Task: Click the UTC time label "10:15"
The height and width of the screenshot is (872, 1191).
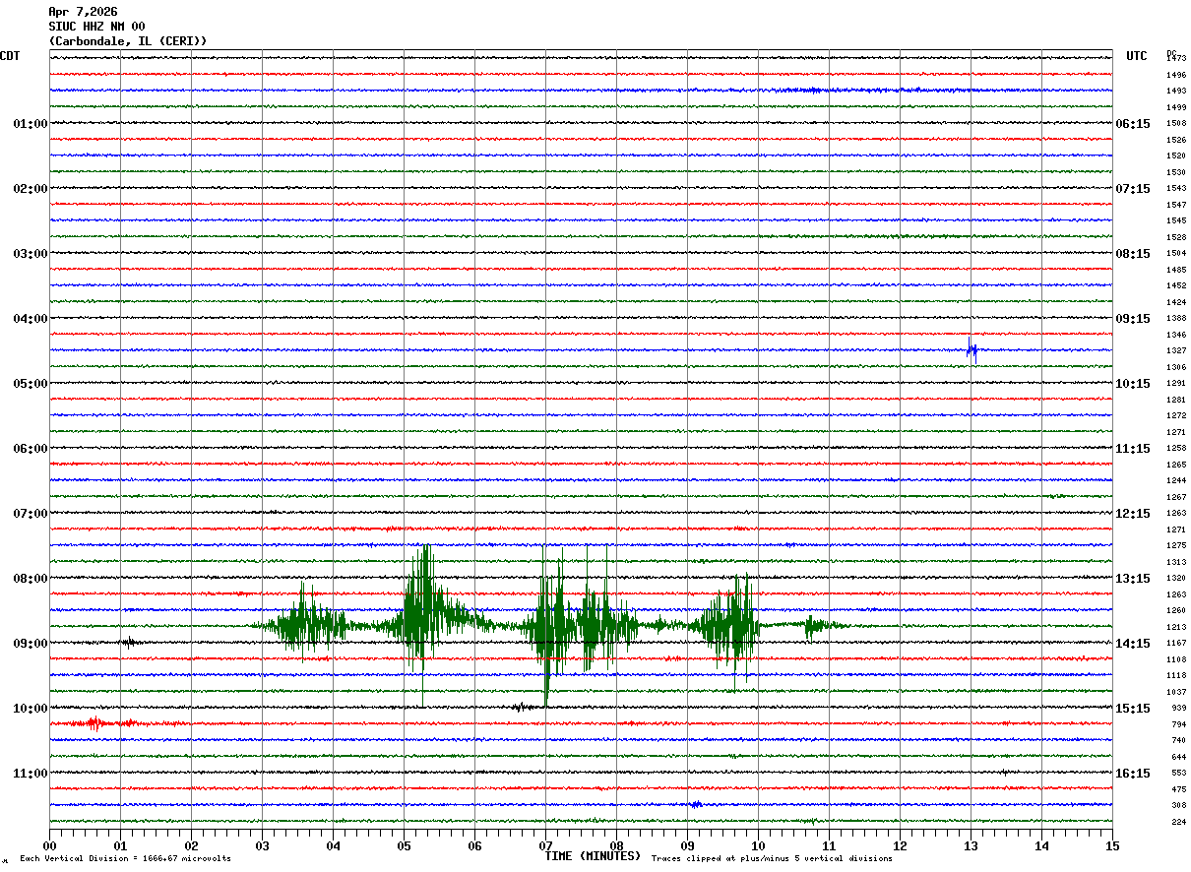Action: pyautogui.click(x=1133, y=384)
